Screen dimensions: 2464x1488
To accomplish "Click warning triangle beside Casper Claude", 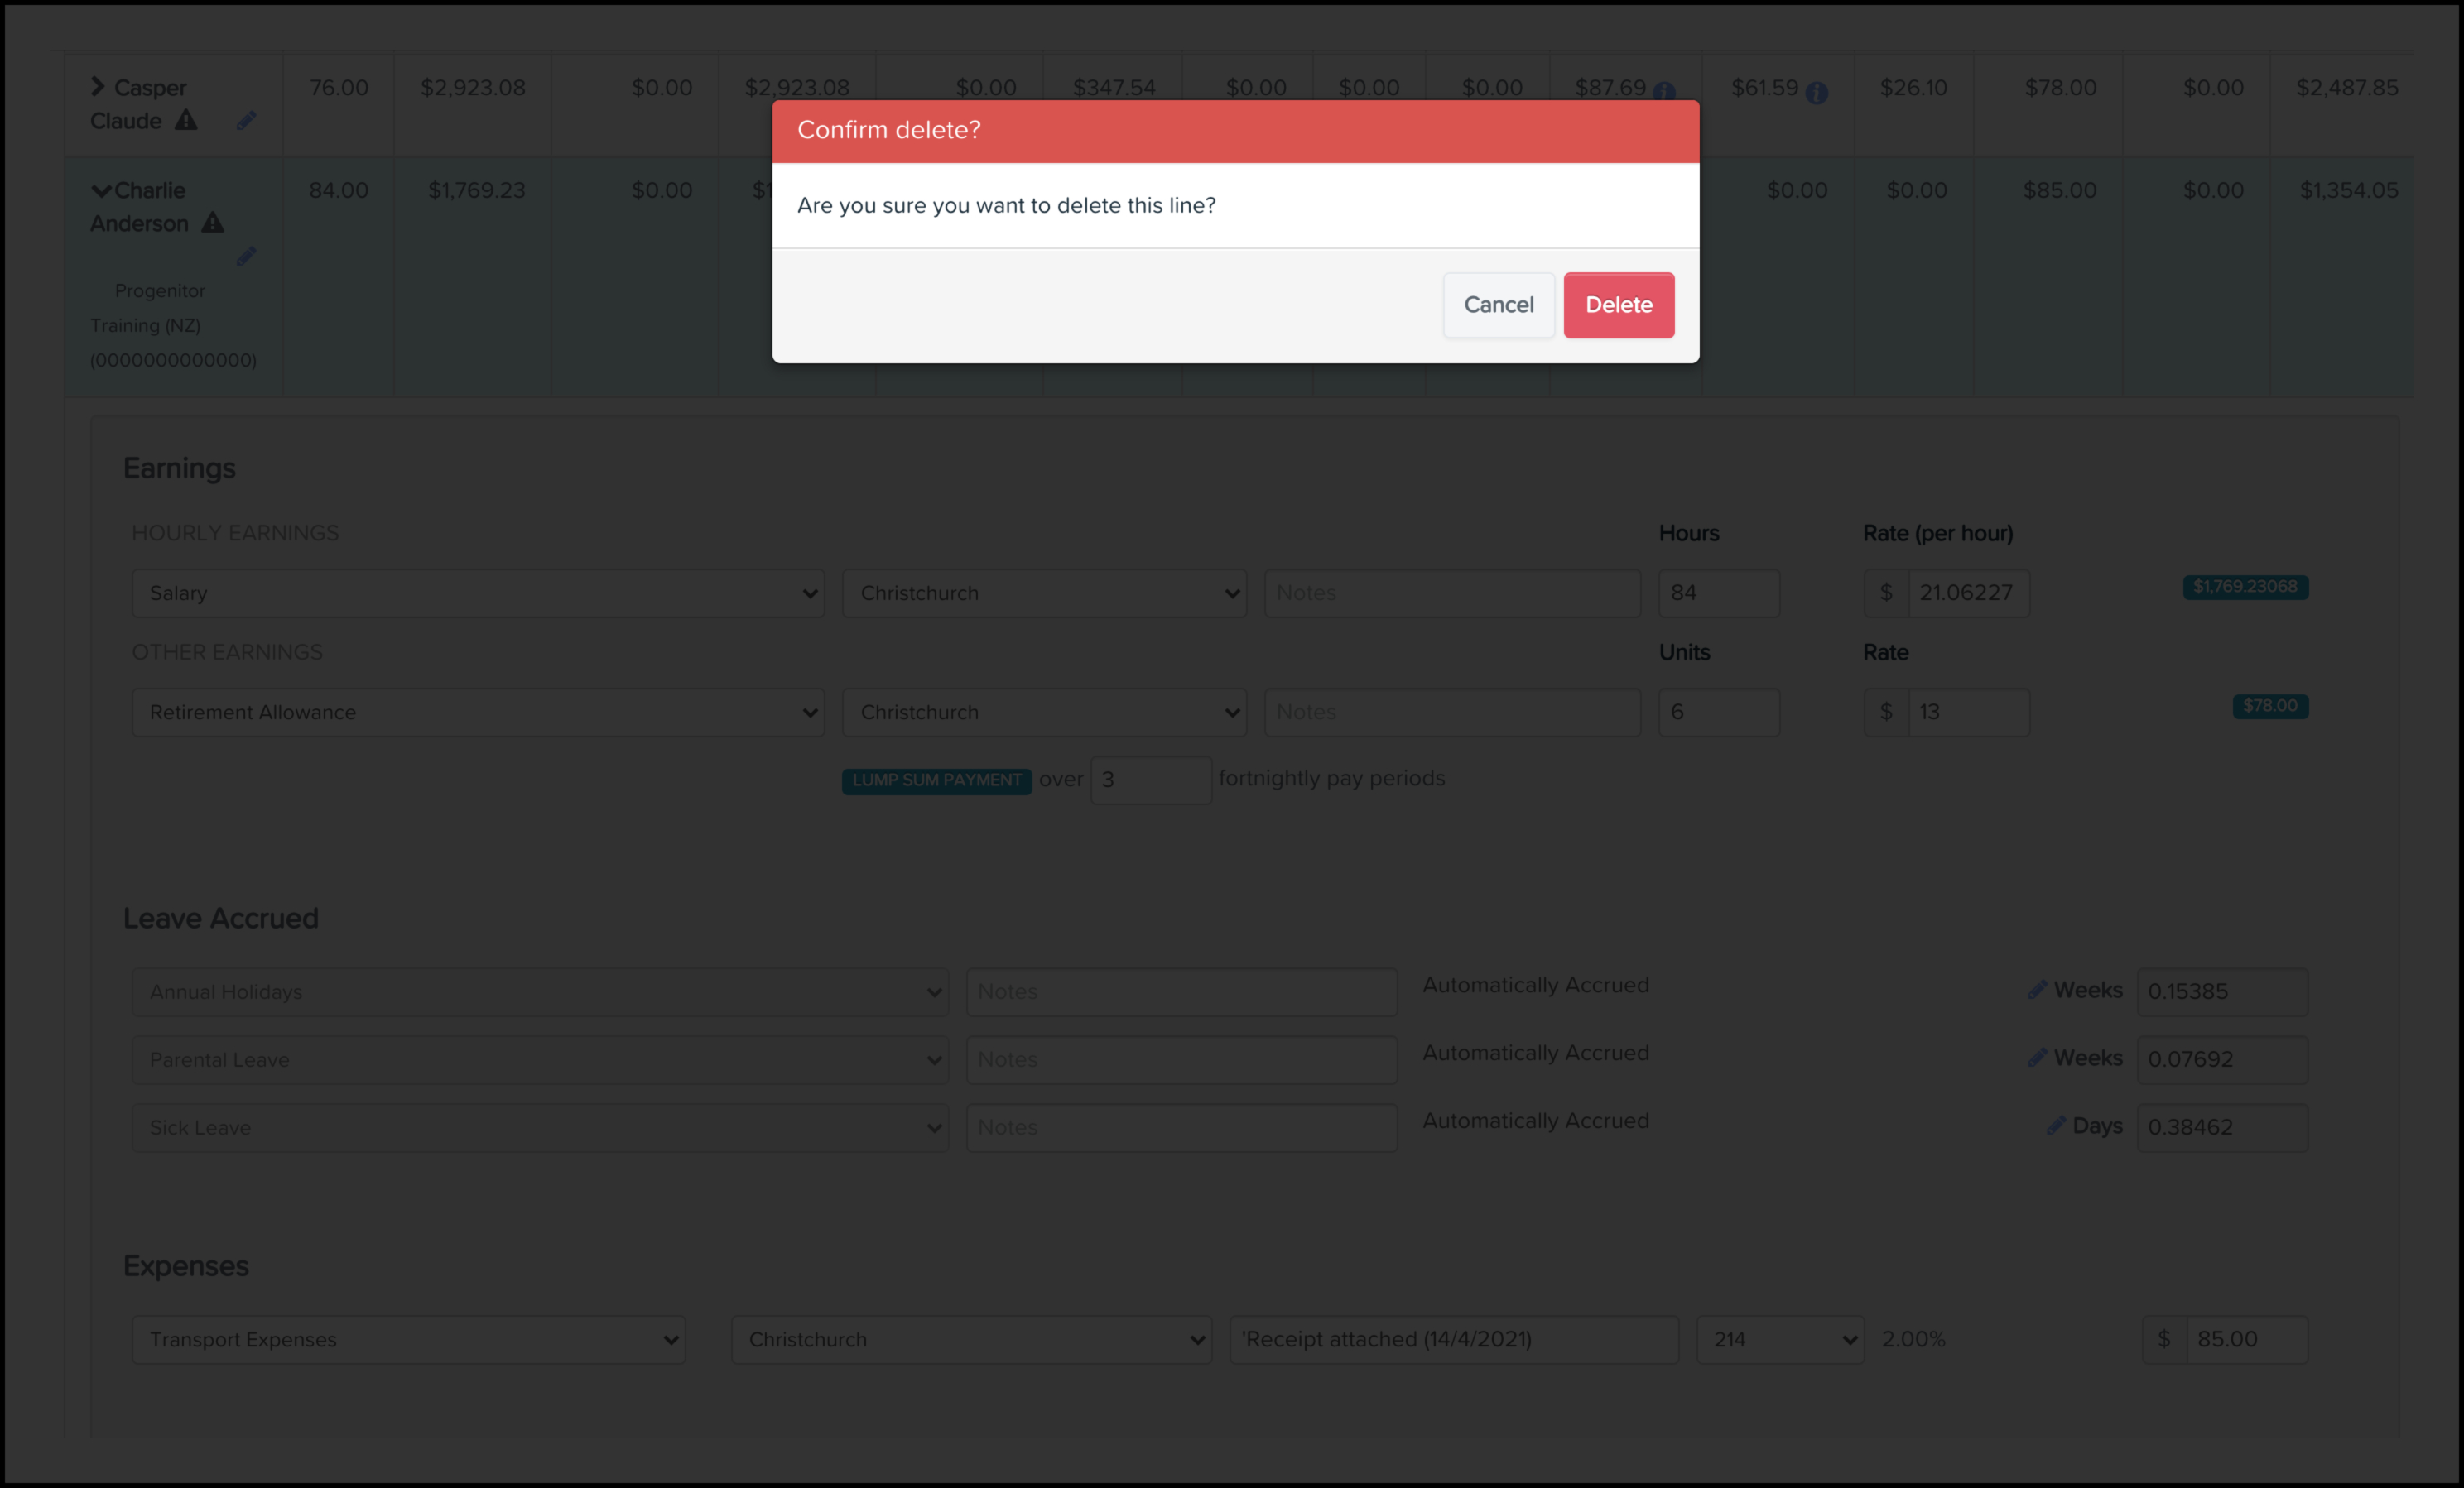I will 186,121.
